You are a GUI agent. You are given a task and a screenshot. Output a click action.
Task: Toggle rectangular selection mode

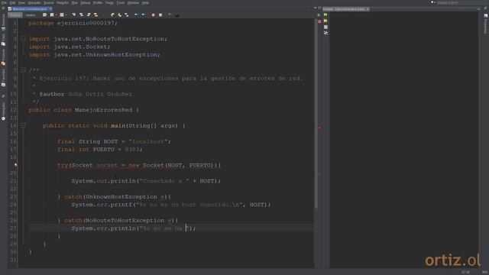(104, 15)
